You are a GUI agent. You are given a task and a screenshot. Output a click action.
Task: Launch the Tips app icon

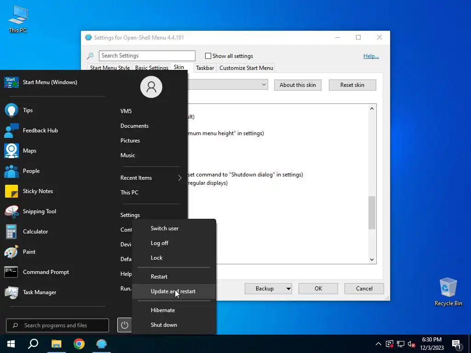(11, 110)
